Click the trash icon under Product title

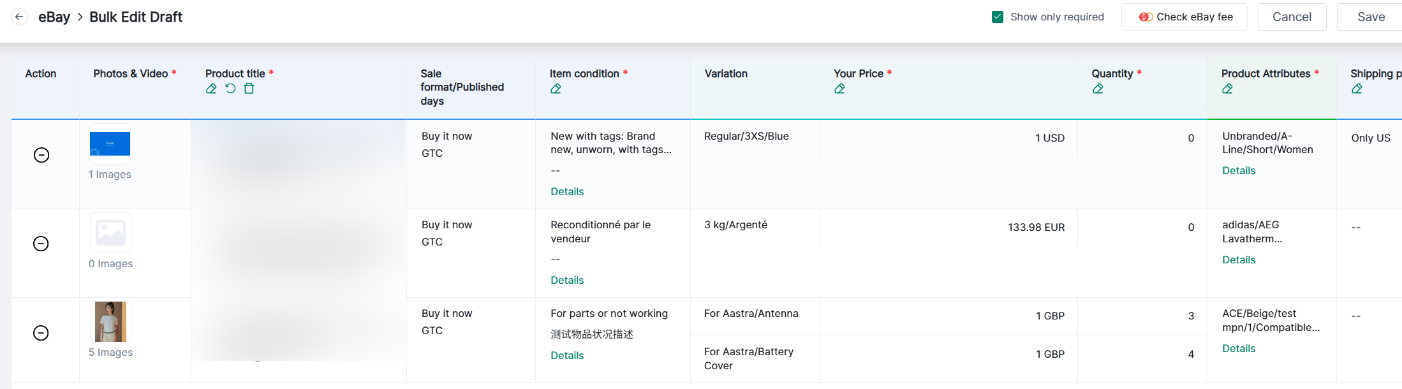click(249, 89)
